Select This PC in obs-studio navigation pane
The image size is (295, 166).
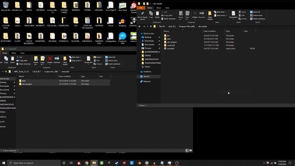pos(147,77)
